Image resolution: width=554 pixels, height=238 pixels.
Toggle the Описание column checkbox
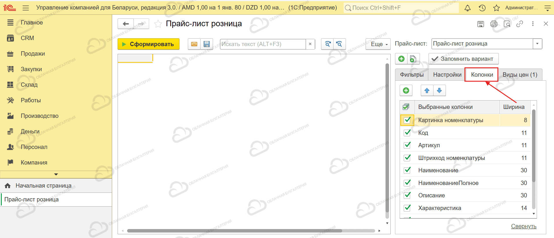click(x=407, y=195)
